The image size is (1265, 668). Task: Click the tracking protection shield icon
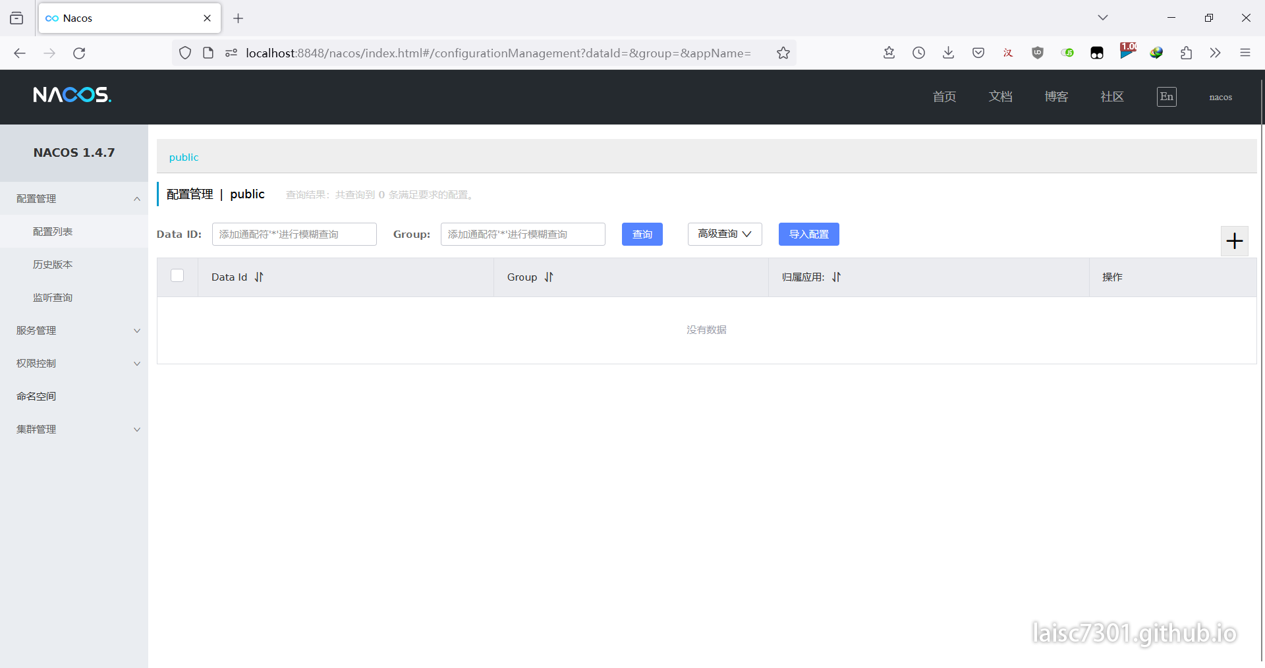click(185, 53)
